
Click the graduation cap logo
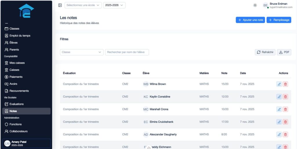tap(26, 11)
